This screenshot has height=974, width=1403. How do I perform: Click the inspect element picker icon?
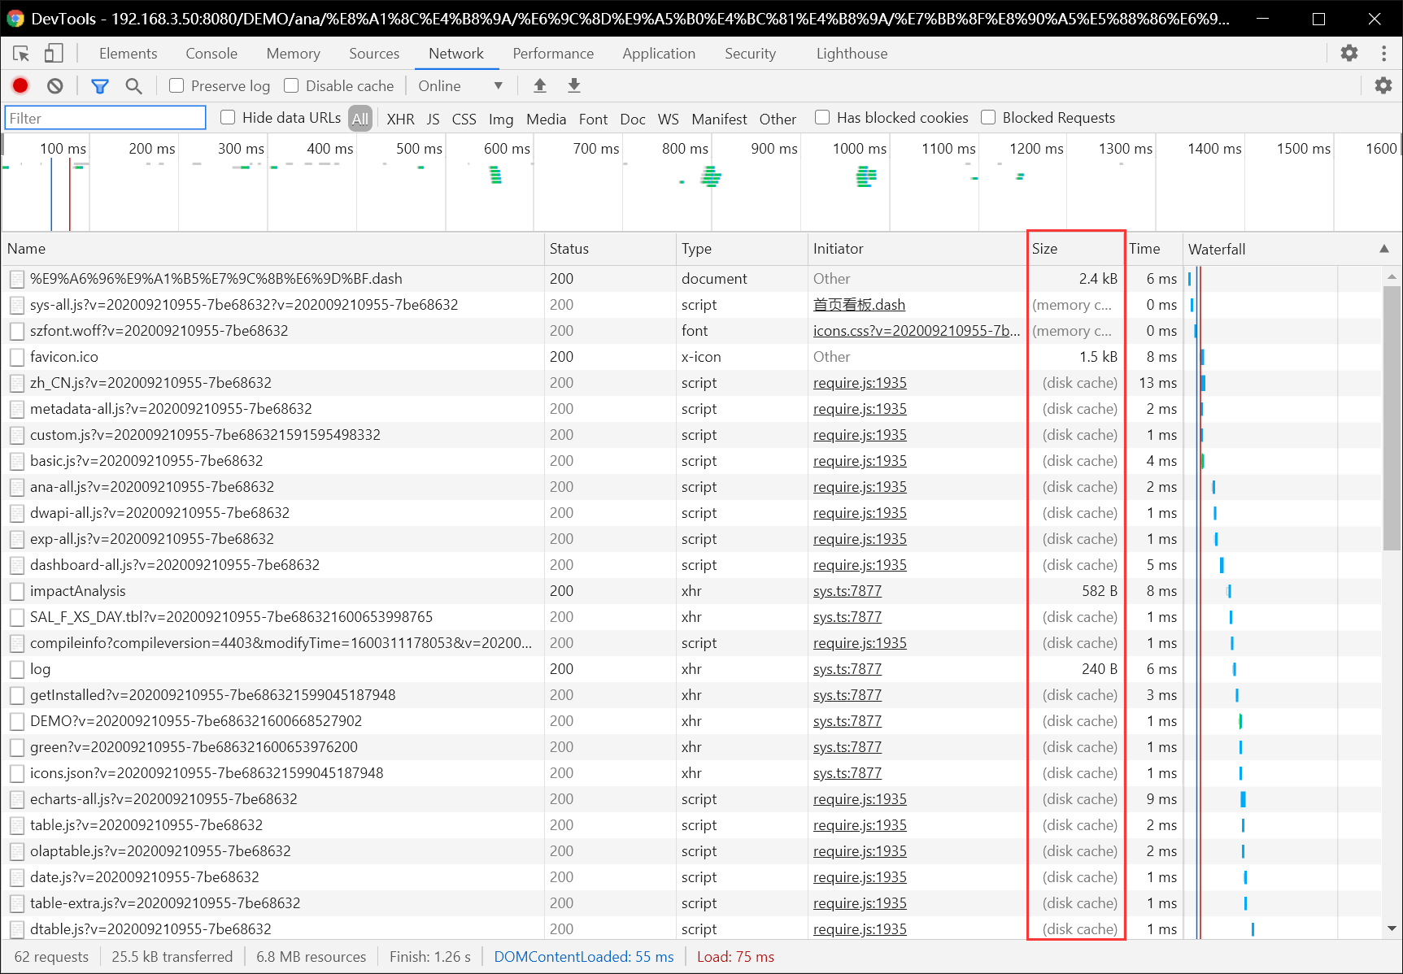pyautogui.click(x=21, y=54)
